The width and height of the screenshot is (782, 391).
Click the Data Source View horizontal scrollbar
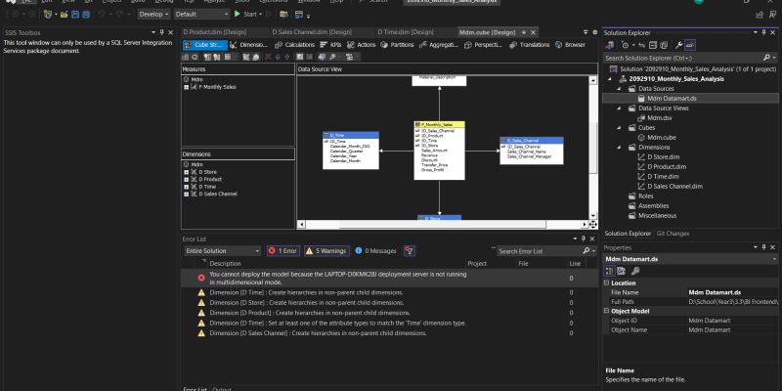tap(443, 225)
